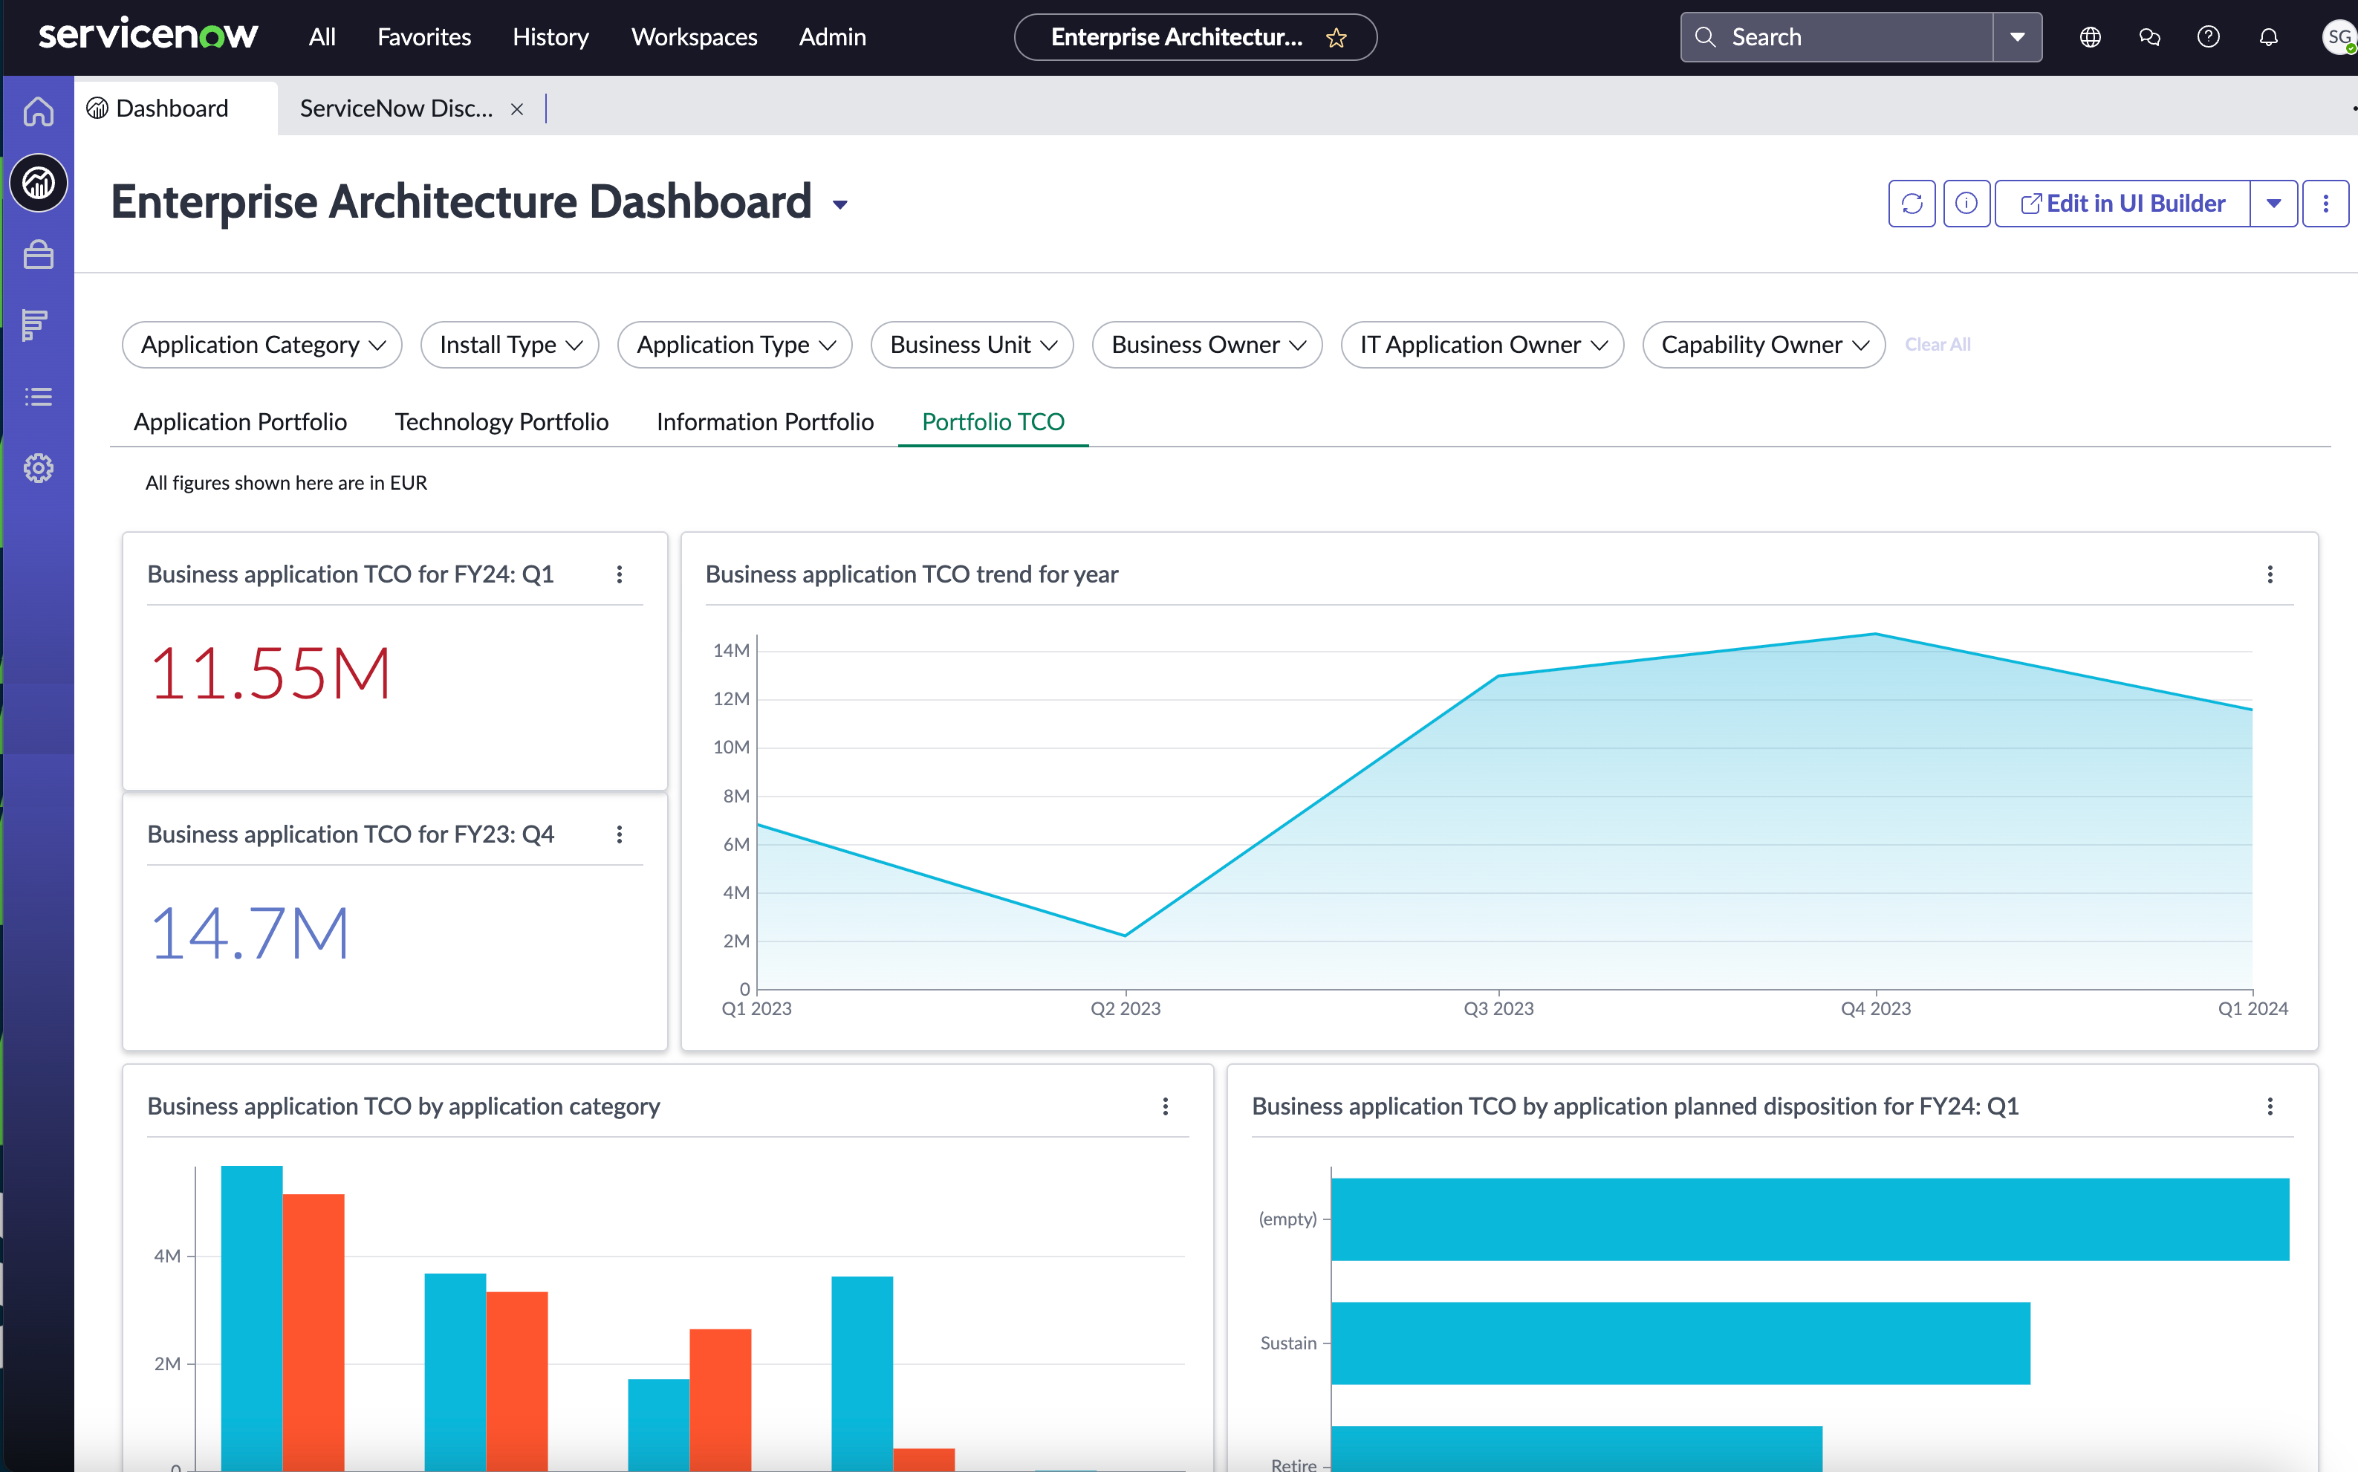
Task: Click the briefcase icon in sidebar
Action: (38, 255)
